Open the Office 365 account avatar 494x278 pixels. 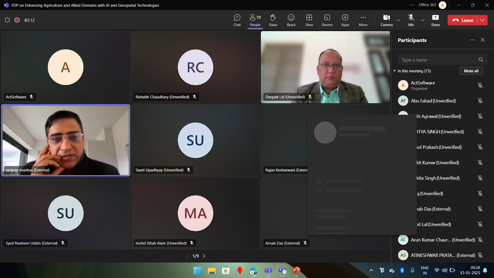442,5
